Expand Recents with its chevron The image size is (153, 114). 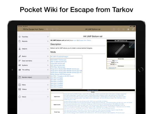point(48,41)
